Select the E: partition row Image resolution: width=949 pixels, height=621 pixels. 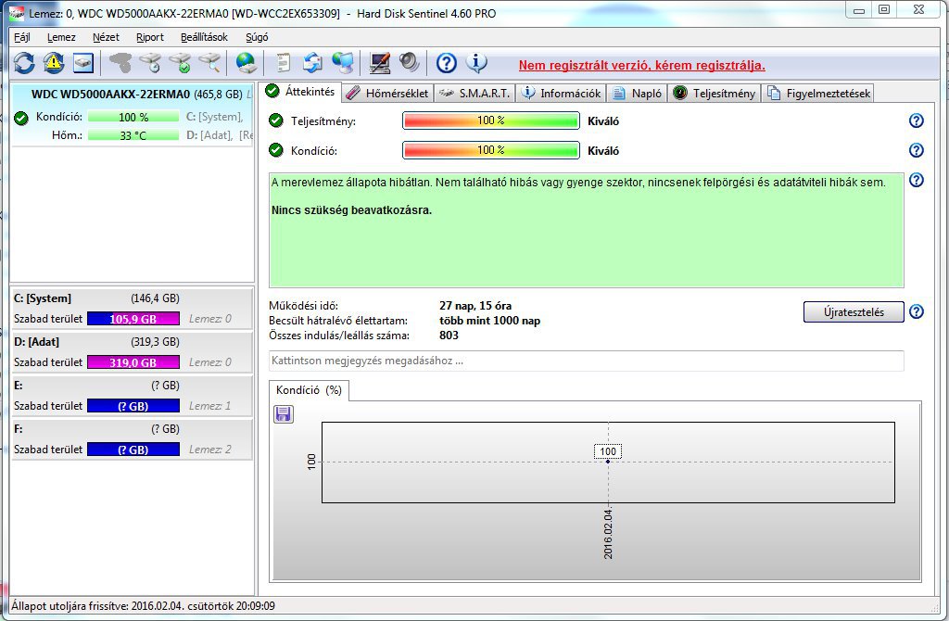(x=132, y=396)
